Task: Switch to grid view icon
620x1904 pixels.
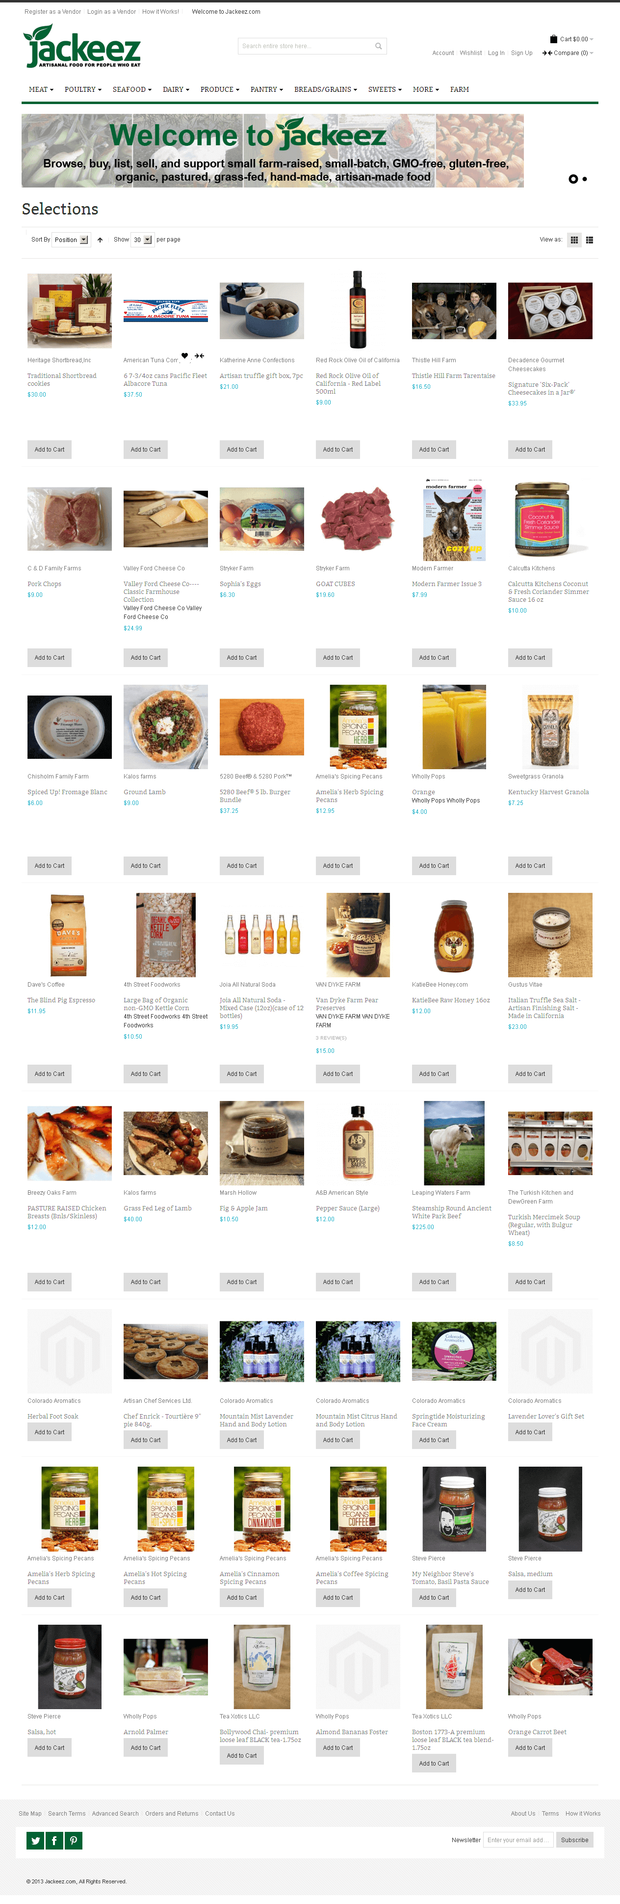Action: coord(574,240)
